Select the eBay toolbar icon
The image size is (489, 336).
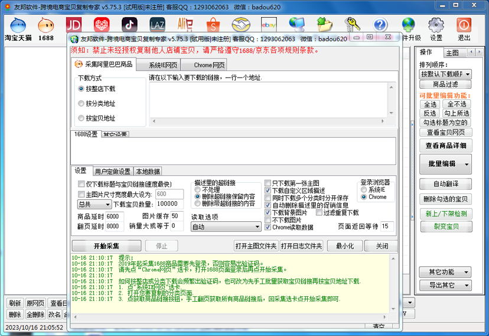pyautogui.click(x=269, y=25)
